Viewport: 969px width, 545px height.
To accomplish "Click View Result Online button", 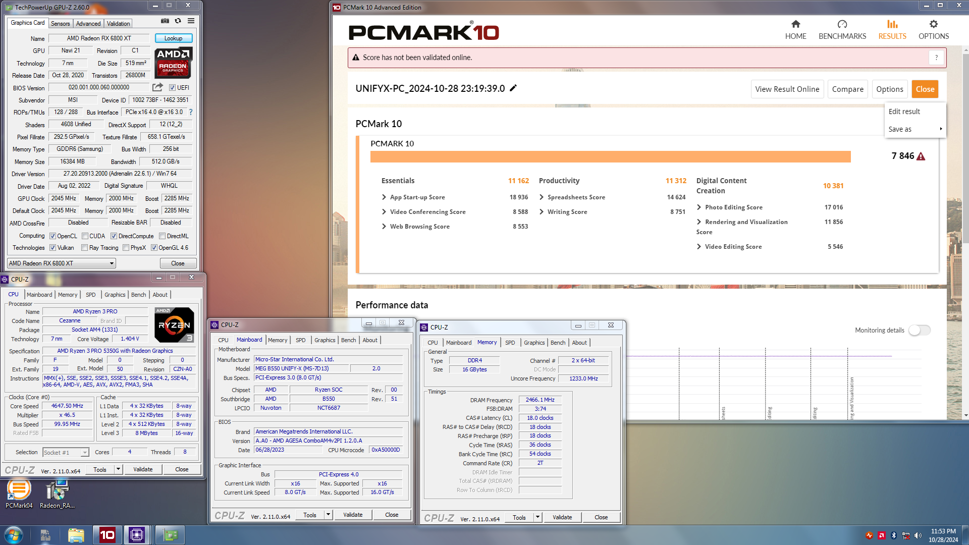I will click(787, 89).
